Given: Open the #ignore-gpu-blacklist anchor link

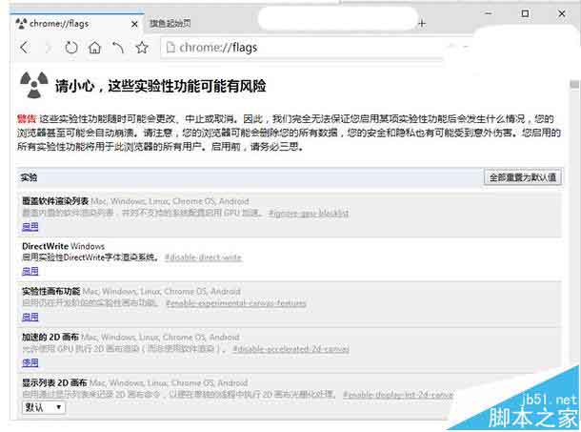Looking at the screenshot, I should tap(309, 214).
